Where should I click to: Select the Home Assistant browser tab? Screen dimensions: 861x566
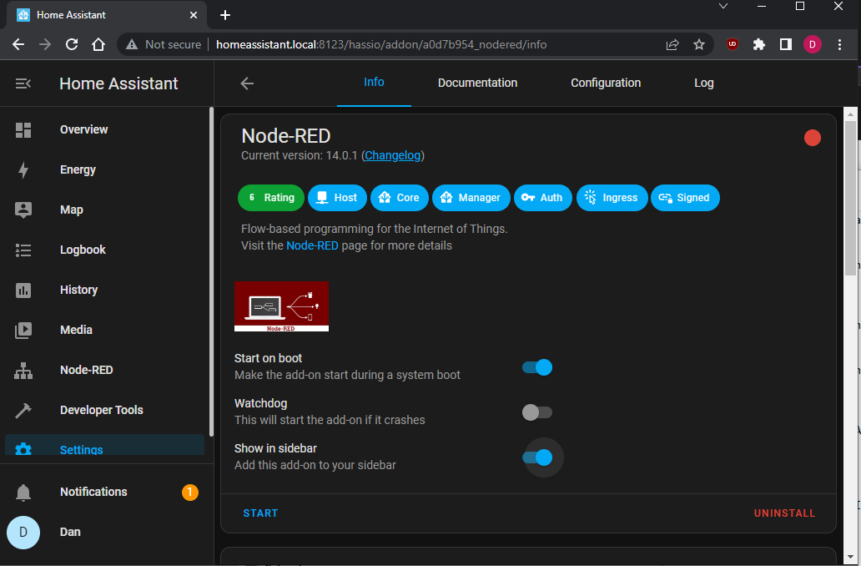(x=107, y=15)
